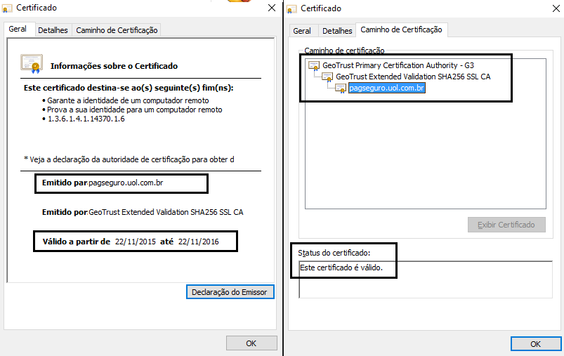The image size is (564, 356).
Task: Click OK in the right Certificado window
Action: pyautogui.click(x=536, y=344)
